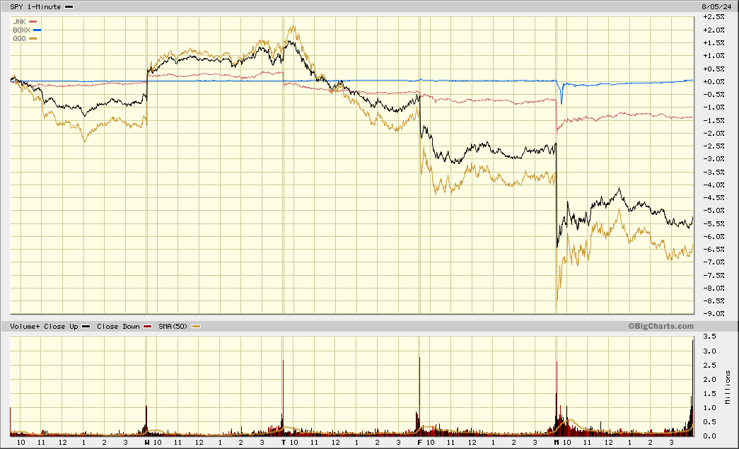
Task: Click the vertical Millions axis label
Action: tap(728, 387)
